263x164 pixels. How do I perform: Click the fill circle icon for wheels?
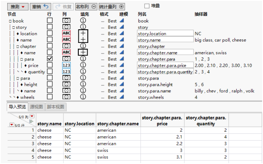[83, 97]
